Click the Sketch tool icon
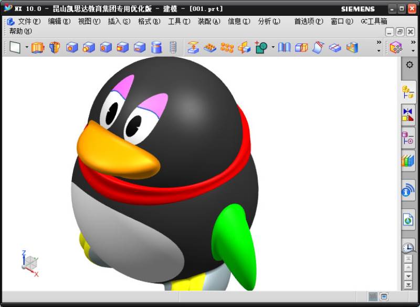This screenshot has width=420, height=307. (x=15, y=48)
